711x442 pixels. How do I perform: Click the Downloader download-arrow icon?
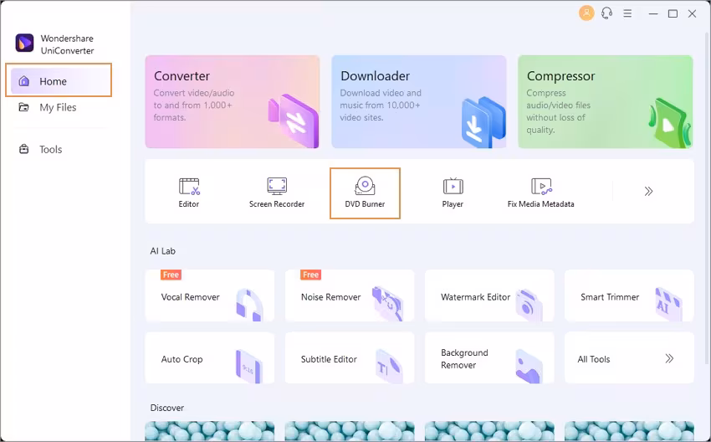click(x=483, y=122)
